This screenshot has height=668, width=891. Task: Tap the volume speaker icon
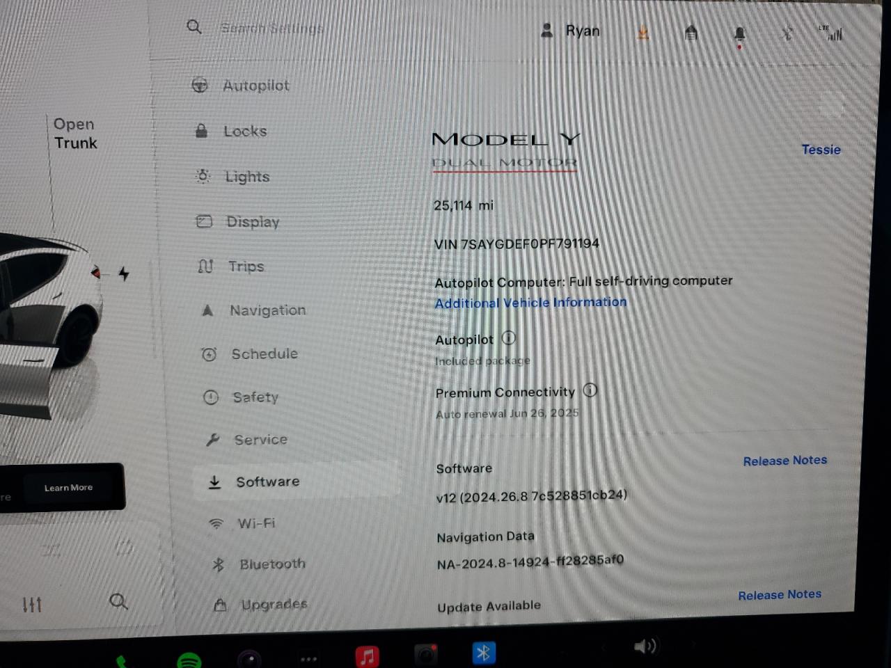[x=645, y=647]
